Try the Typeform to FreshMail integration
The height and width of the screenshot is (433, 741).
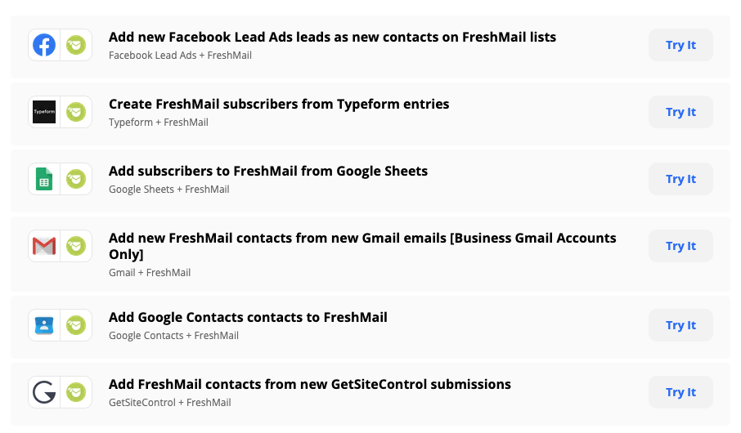[x=680, y=112]
